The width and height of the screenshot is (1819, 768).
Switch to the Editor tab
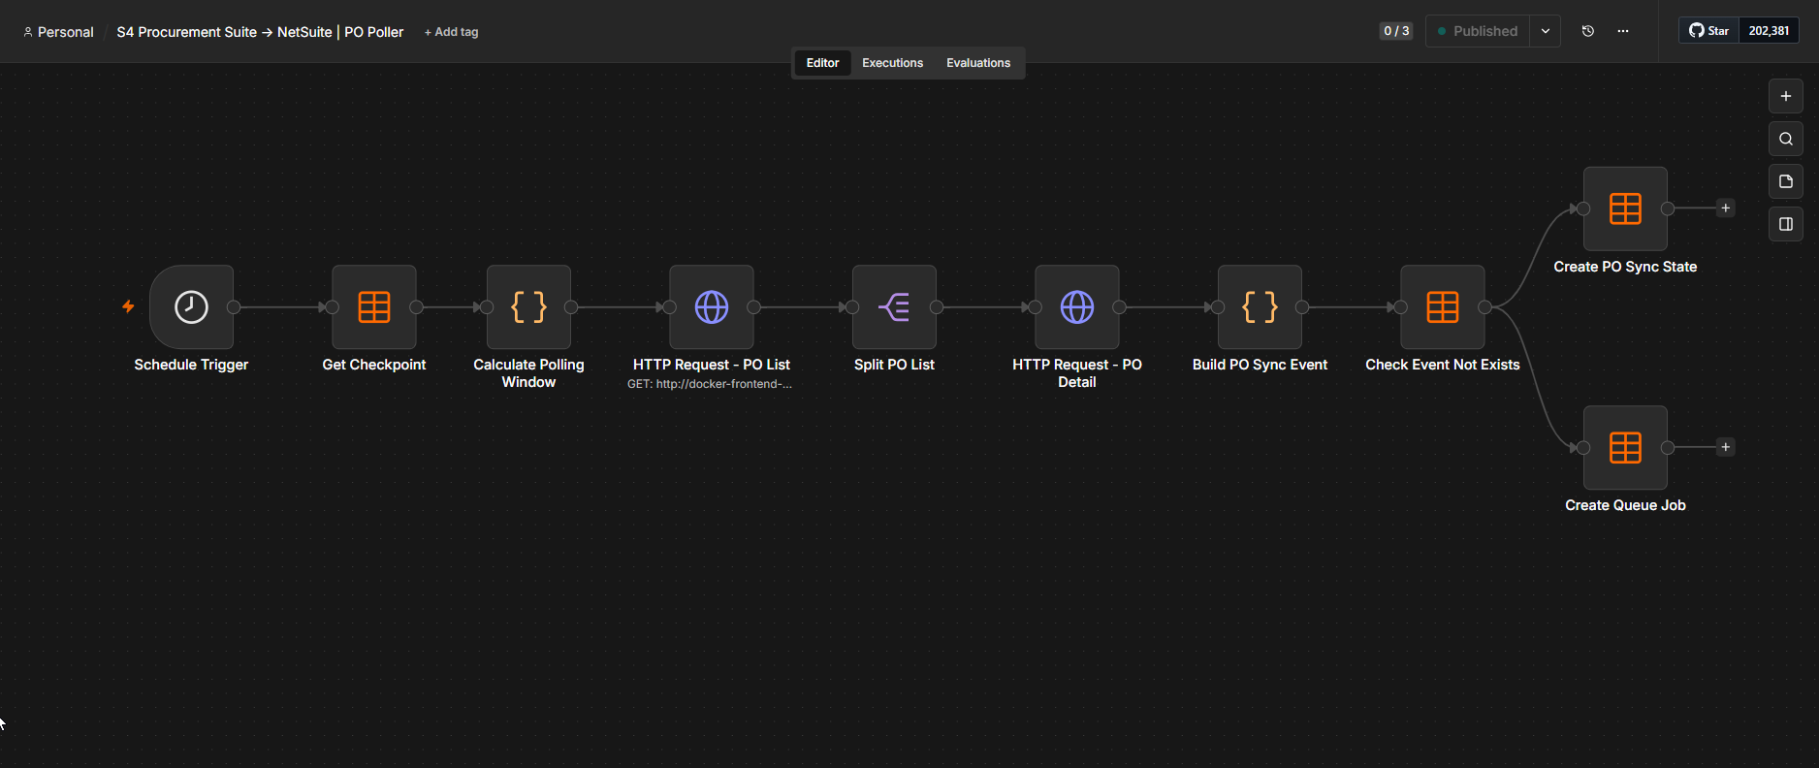pyautogui.click(x=823, y=63)
